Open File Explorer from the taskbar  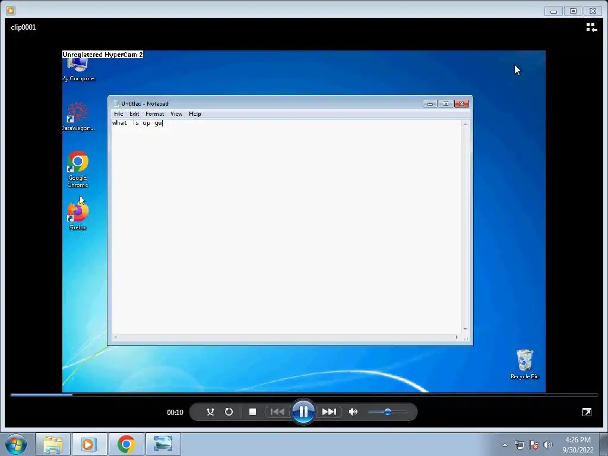point(53,444)
